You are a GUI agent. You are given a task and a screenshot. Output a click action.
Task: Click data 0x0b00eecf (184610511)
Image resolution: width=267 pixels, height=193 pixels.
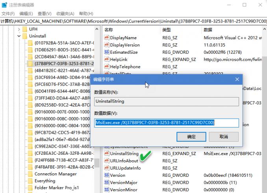[228, 175]
